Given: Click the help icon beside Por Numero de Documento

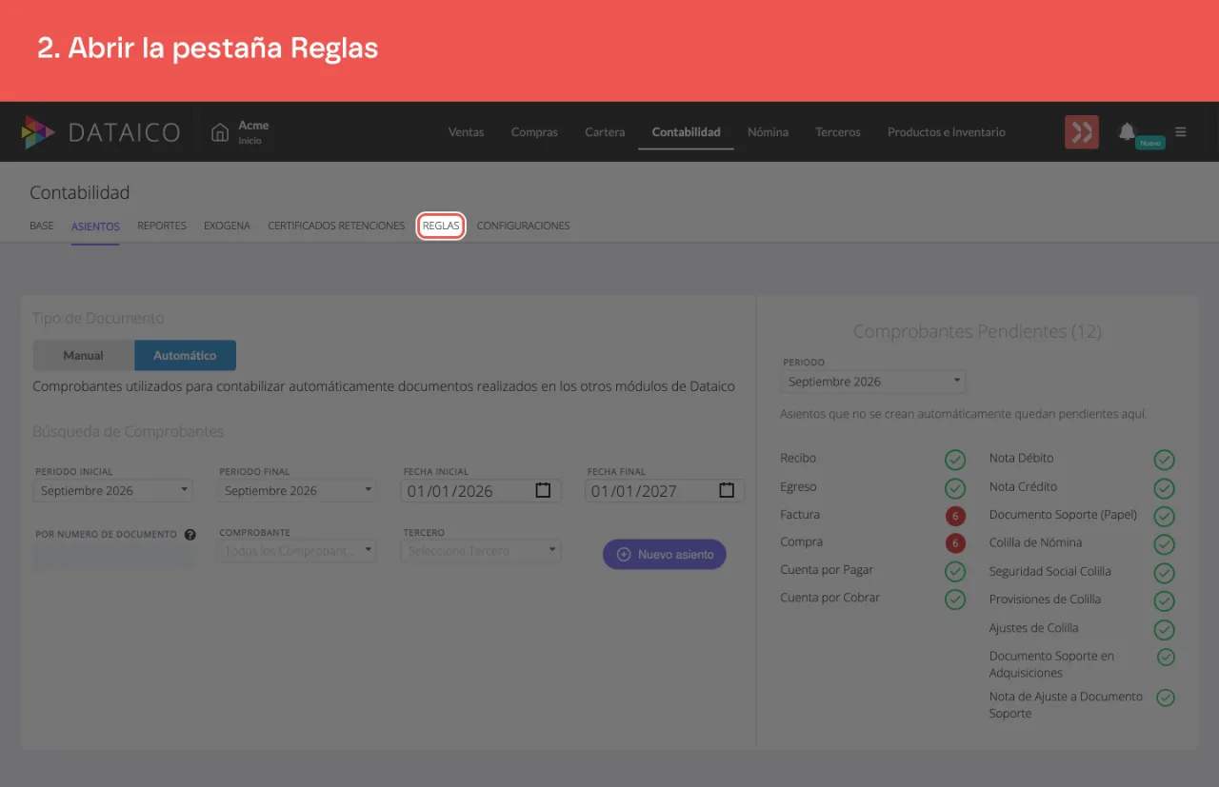Looking at the screenshot, I should pyautogui.click(x=190, y=535).
